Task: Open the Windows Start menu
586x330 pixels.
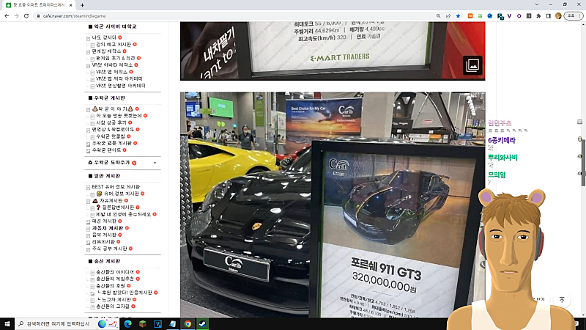Action: 7,323
